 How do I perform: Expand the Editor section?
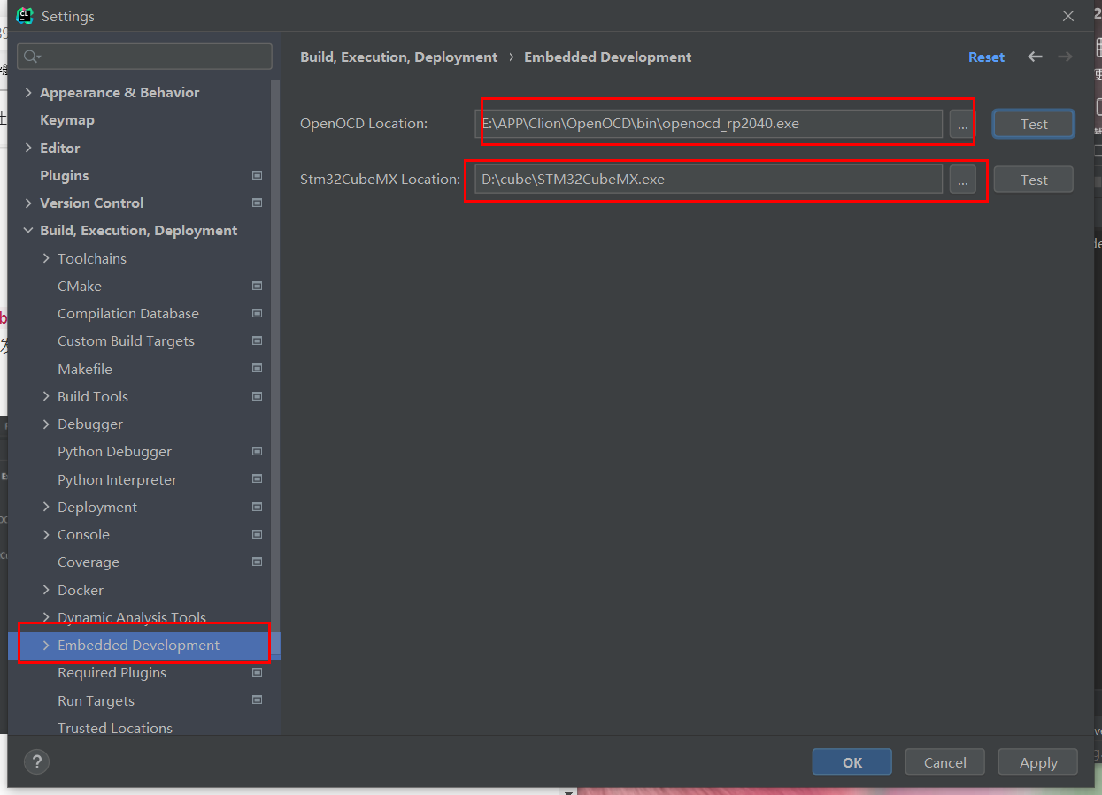(x=28, y=148)
